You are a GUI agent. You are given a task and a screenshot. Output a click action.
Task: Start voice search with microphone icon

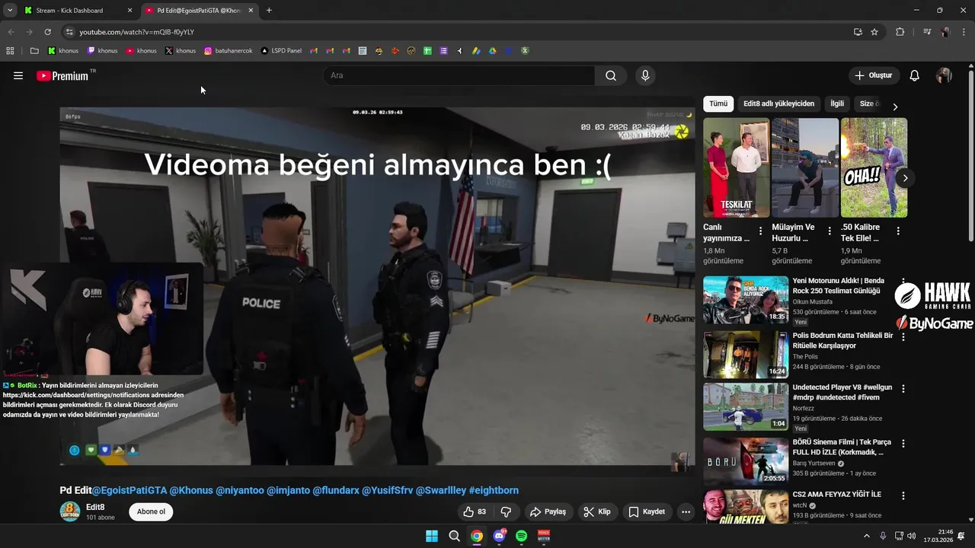(x=645, y=75)
